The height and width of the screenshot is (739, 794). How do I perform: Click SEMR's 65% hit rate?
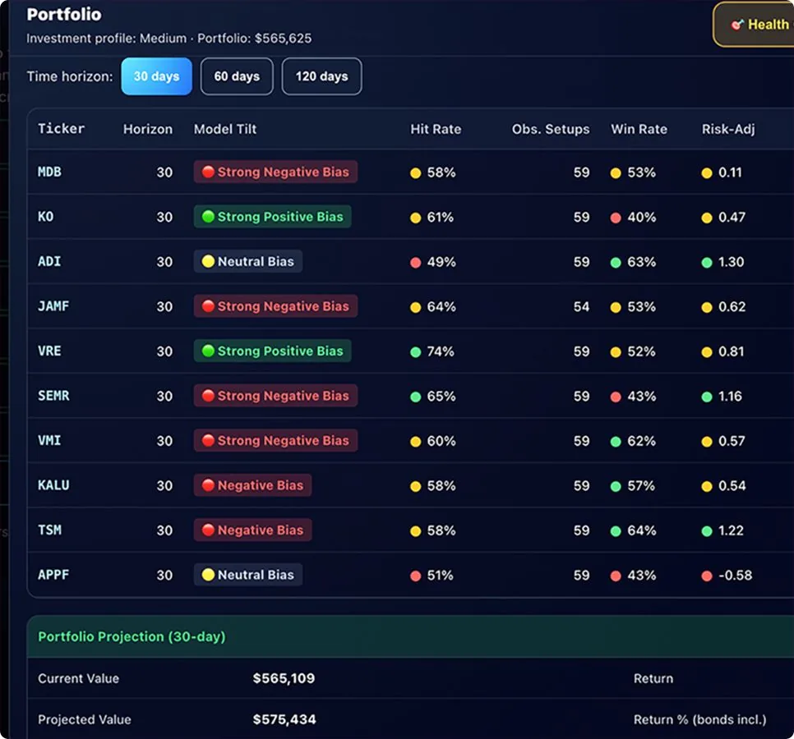(x=441, y=396)
